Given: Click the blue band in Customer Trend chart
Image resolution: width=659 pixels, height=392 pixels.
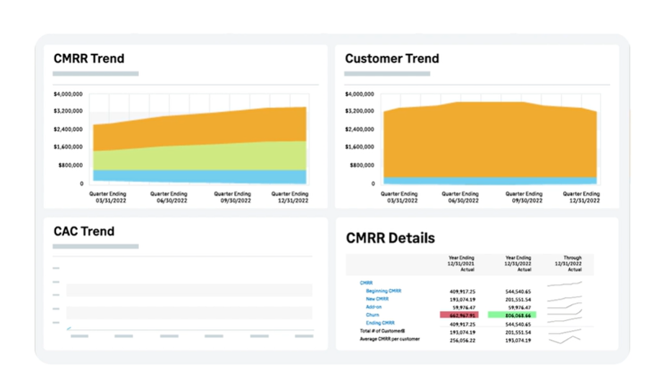Looking at the screenshot, I should coord(490,181).
